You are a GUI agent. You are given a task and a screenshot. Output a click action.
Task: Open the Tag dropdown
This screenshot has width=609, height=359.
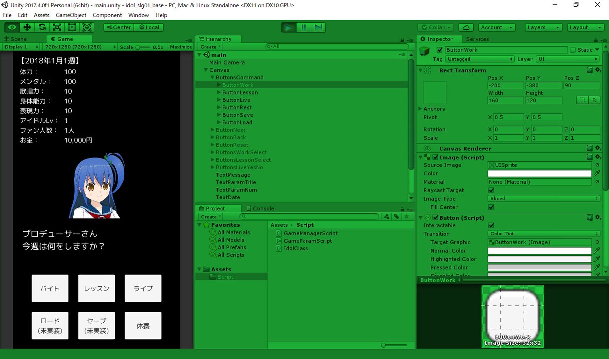tap(480, 59)
